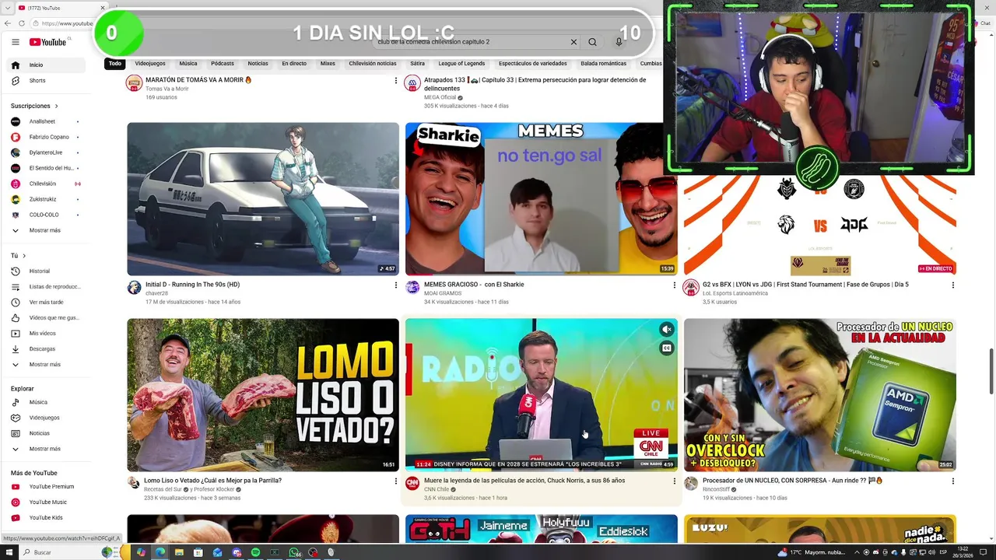Clear the search box with X
The width and height of the screenshot is (996, 560).
pos(573,42)
